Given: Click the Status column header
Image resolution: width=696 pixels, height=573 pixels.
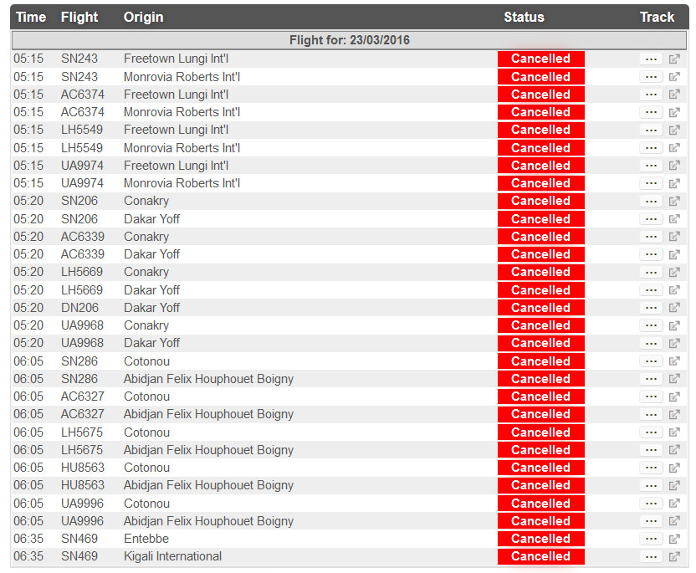Looking at the screenshot, I should [524, 17].
